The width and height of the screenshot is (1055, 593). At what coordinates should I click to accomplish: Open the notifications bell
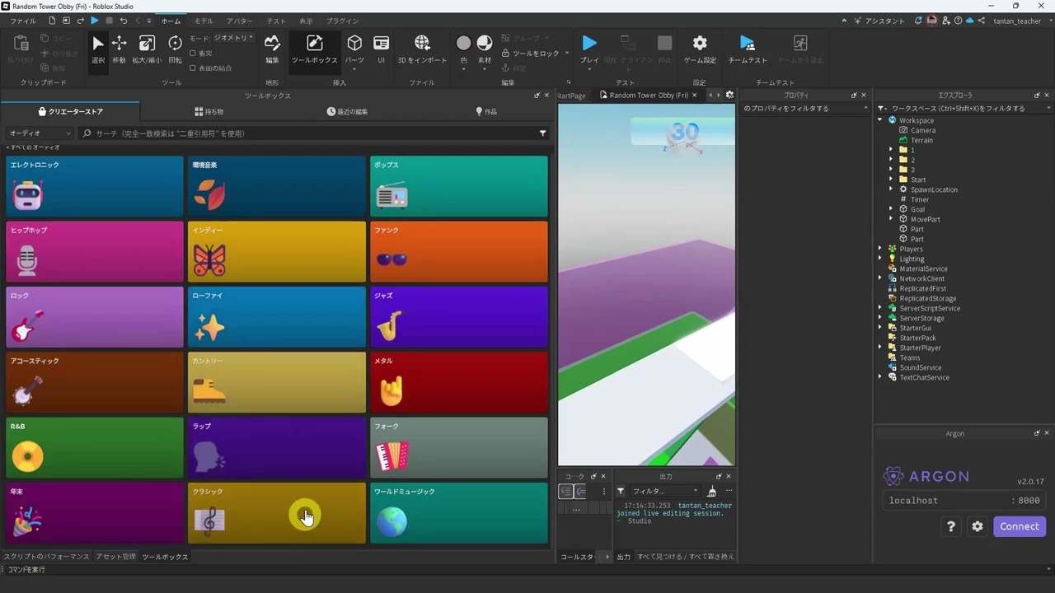pyautogui.click(x=918, y=21)
